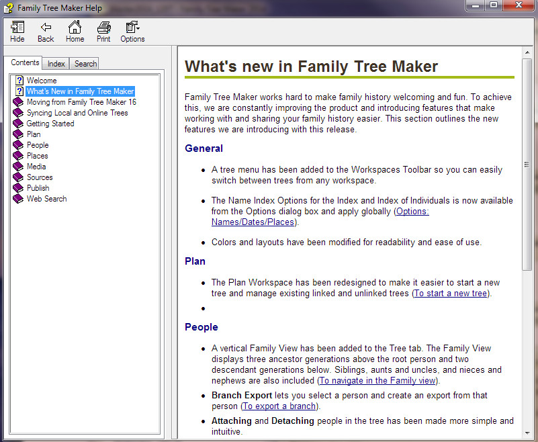Select Syncing Local and Online Trees label
The width and height of the screenshot is (538, 442).
77,113
